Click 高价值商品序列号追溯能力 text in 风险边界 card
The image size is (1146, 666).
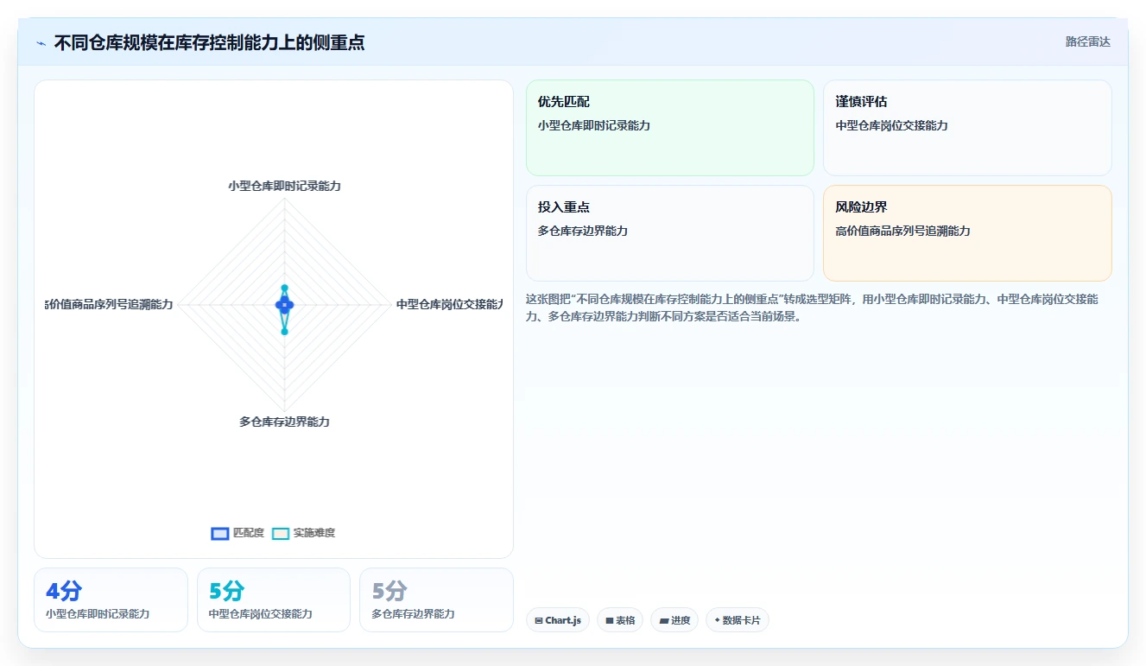point(902,231)
